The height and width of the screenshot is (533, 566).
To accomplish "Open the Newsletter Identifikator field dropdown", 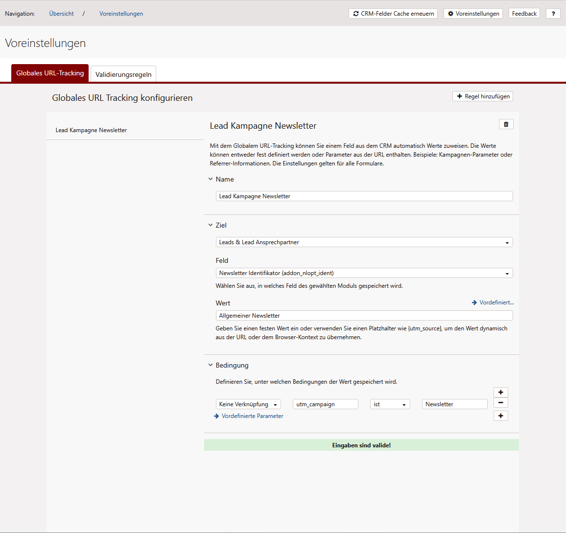I will [x=364, y=273].
